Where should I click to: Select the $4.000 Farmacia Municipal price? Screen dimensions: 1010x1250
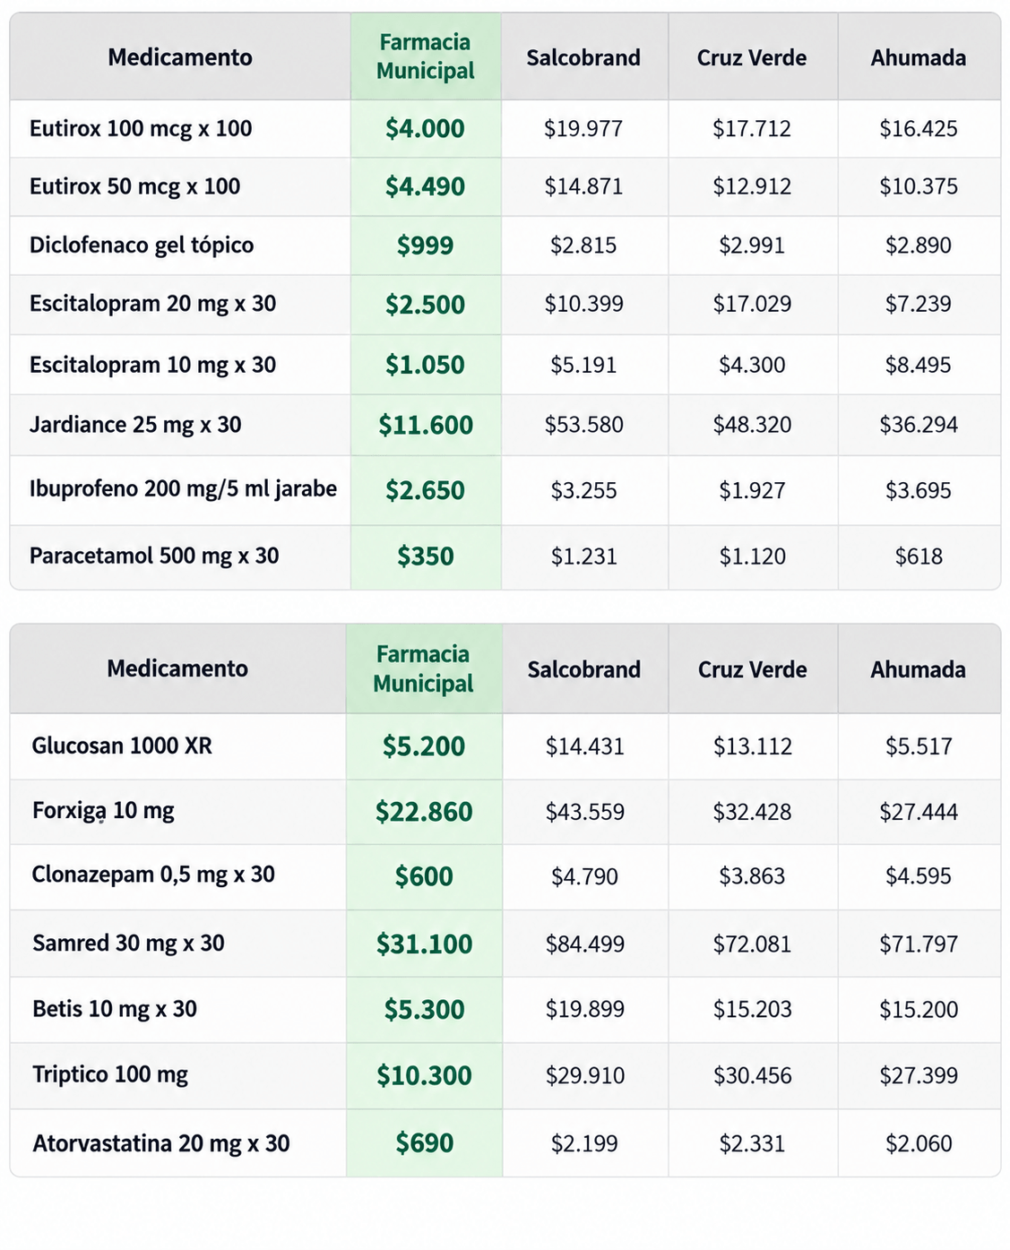click(425, 128)
